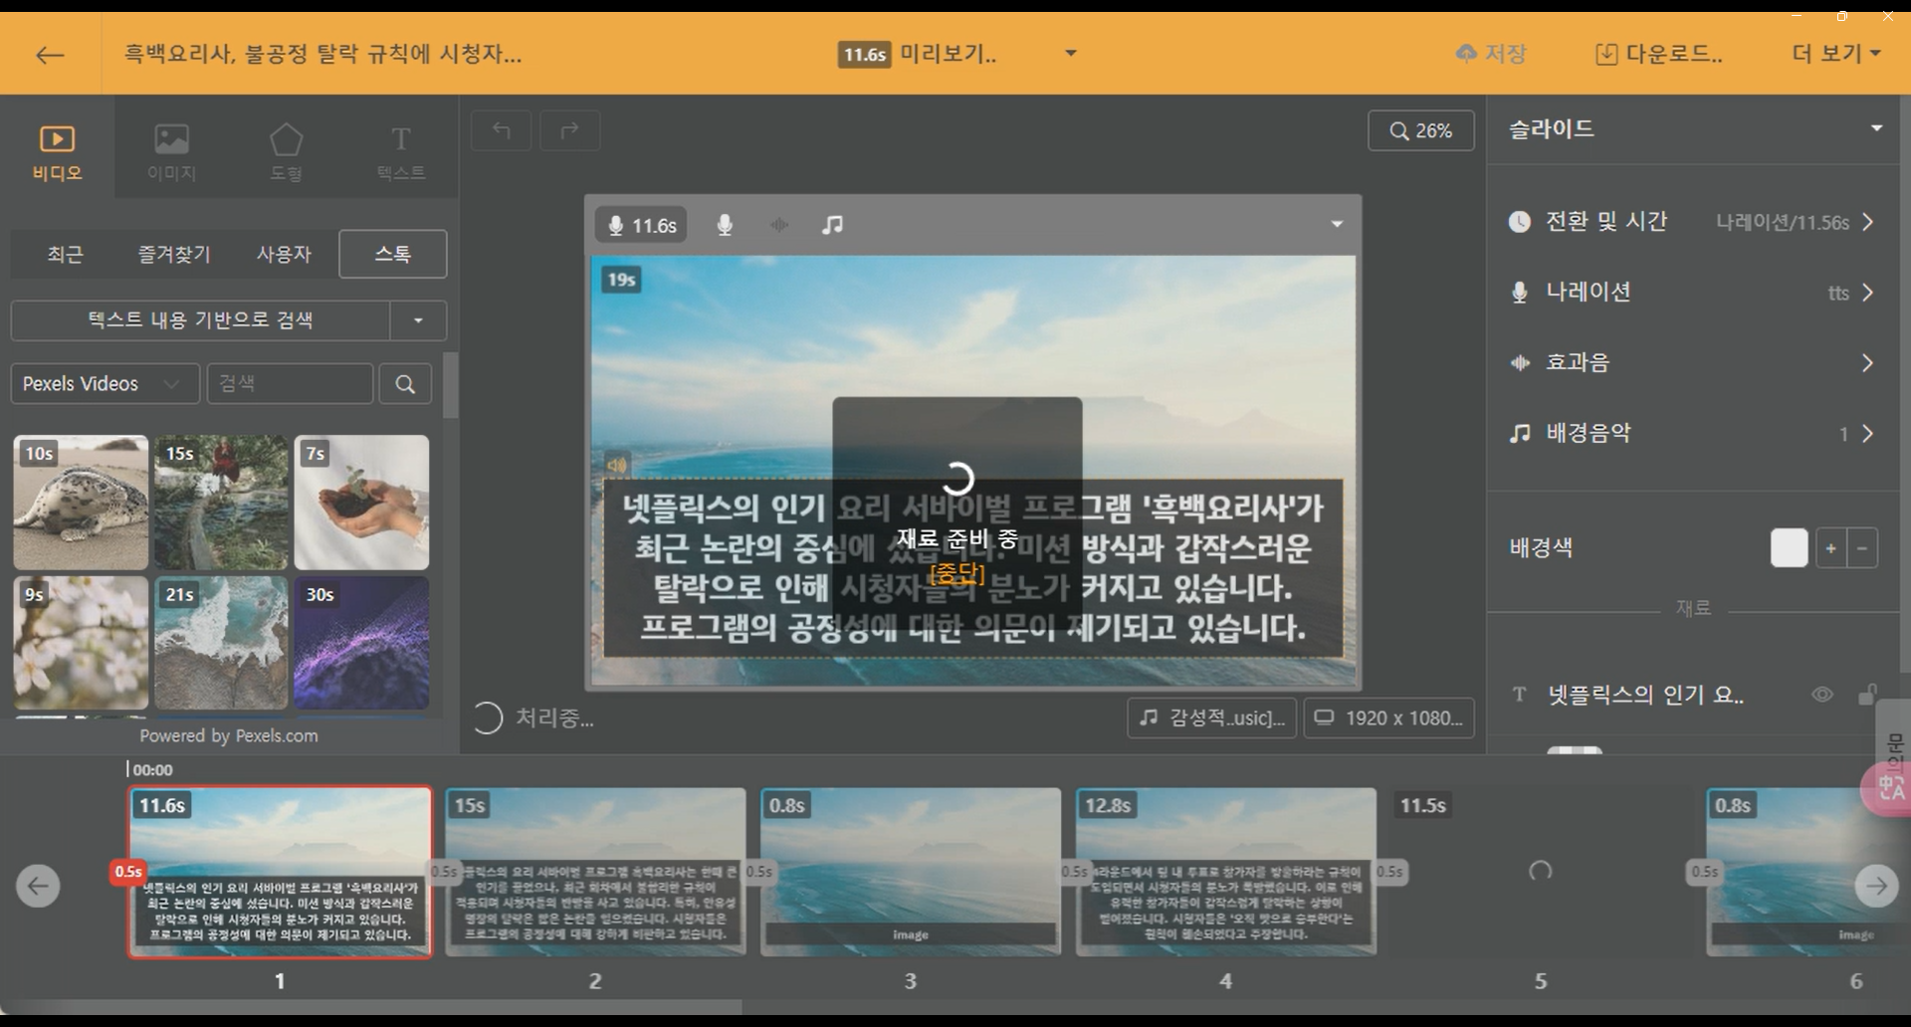
Task: Click the redo arrow icon
Action: click(x=569, y=130)
